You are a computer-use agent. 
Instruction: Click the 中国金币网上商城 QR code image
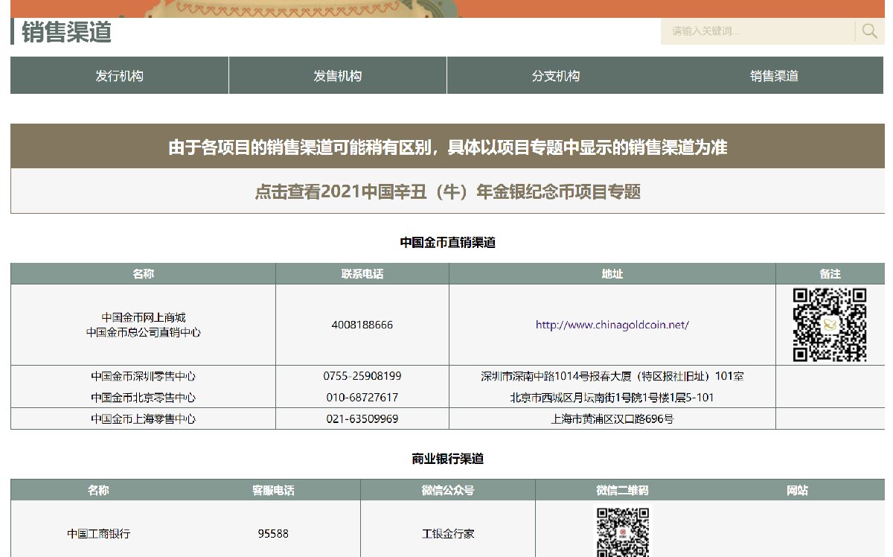830,325
